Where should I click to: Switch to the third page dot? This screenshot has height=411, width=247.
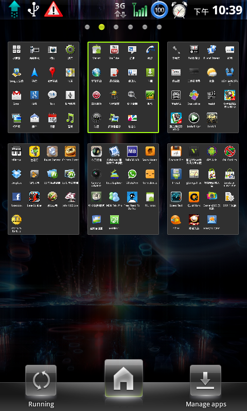coord(116,27)
